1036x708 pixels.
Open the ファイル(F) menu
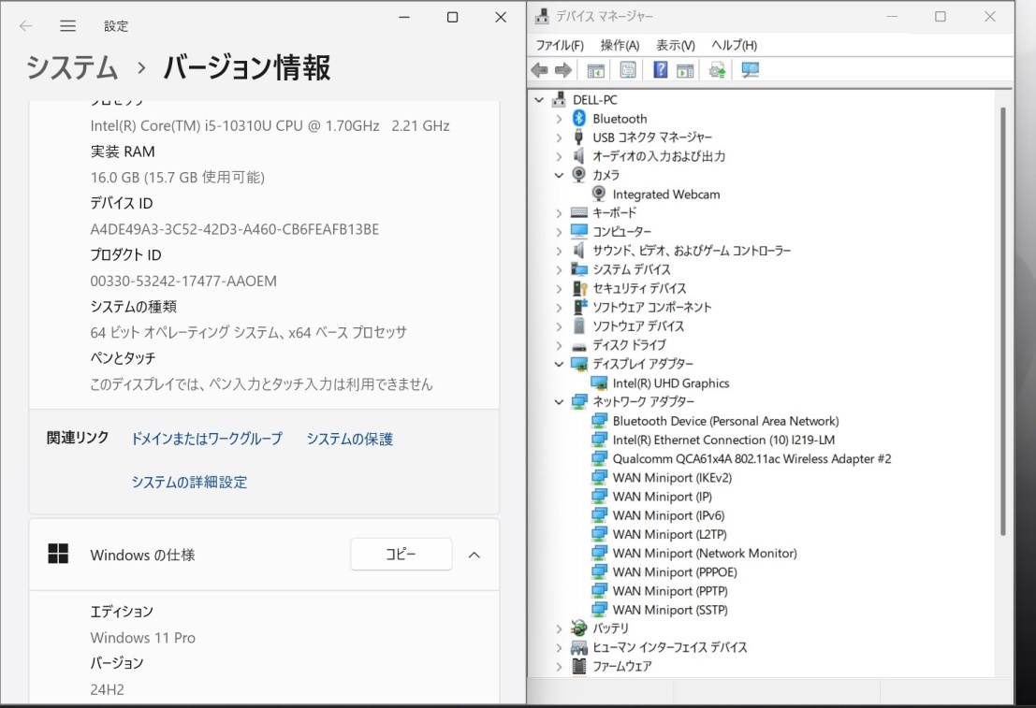pos(560,45)
